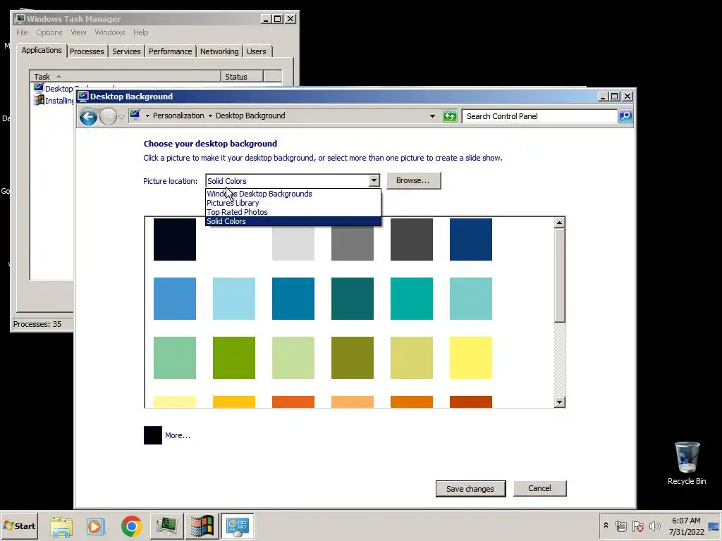722x541 pixels.
Task: Sort by Status column header in Task Manager
Action: 243,76
